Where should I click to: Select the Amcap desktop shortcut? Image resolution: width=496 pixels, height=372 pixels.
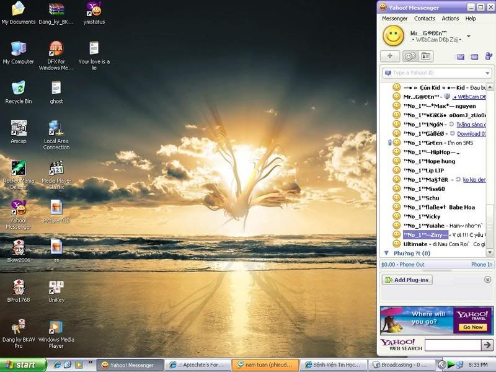(19, 132)
